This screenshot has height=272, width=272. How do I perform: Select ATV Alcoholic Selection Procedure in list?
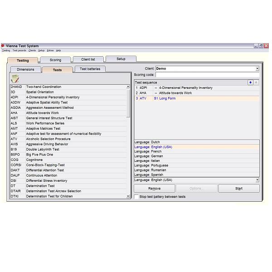[x=68, y=139]
